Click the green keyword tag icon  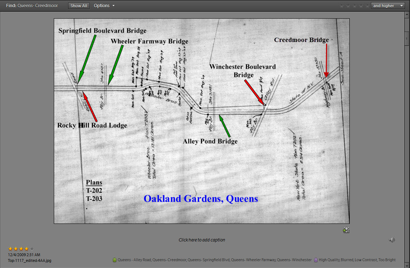point(115,260)
